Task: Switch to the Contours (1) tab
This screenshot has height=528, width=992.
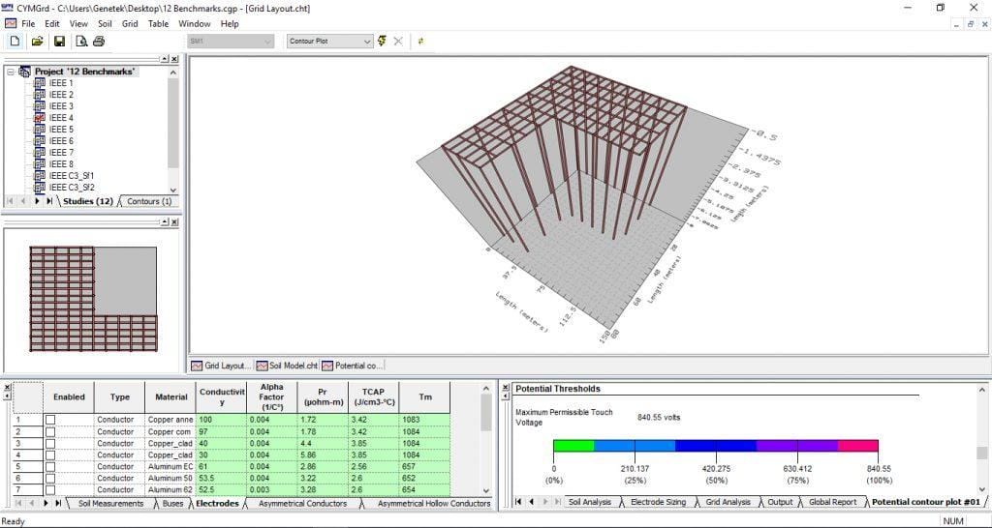Action: point(148,201)
